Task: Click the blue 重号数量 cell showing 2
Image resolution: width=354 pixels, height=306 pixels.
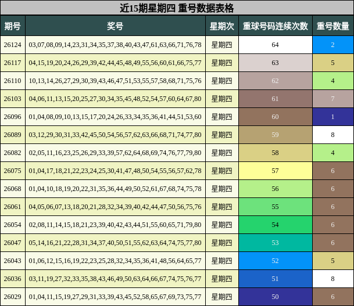Action: 333,45
